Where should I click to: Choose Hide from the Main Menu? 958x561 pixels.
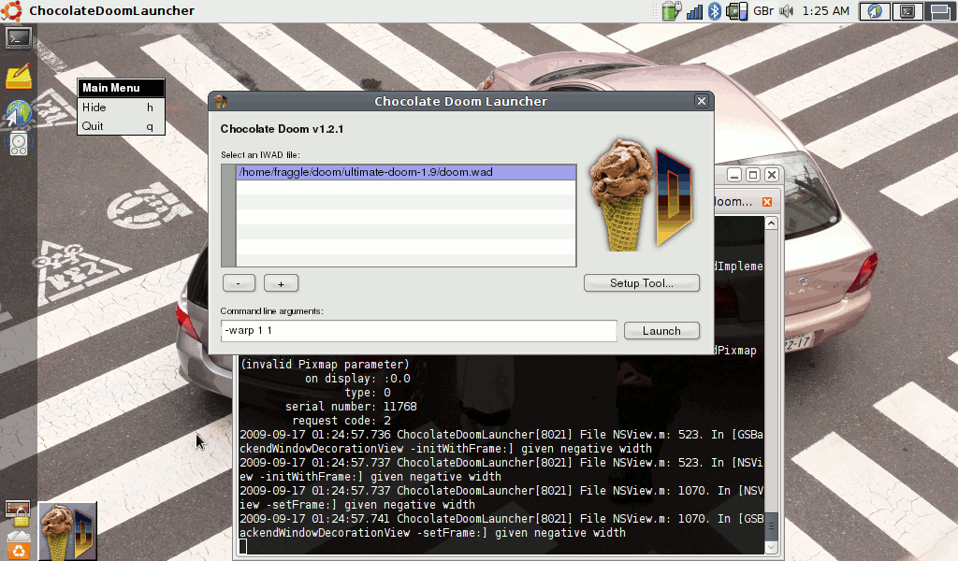121,108
